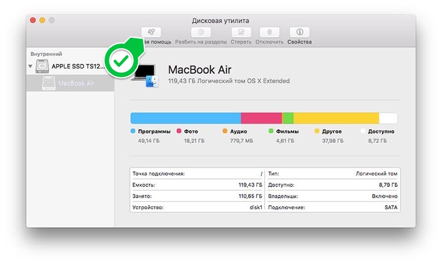The width and height of the screenshot is (442, 265).
Task: Open Свойства info icon
Action: (x=300, y=32)
